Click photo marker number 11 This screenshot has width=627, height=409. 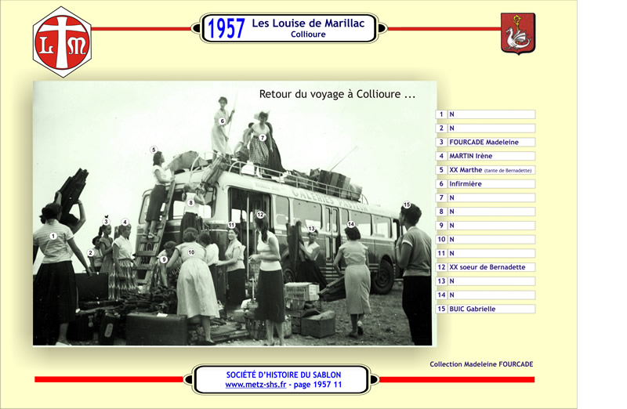231,225
